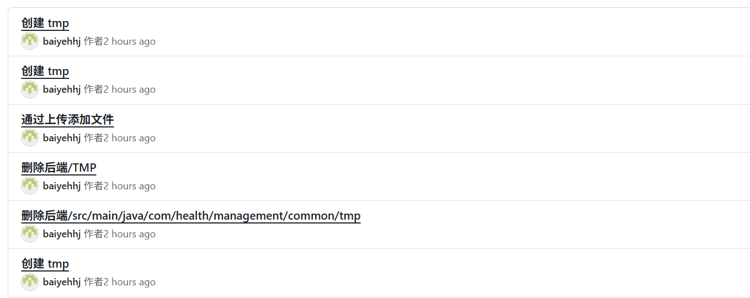Click avatar of the second 创建 tmp commit
Screen dimensions: 750x298
coord(30,89)
